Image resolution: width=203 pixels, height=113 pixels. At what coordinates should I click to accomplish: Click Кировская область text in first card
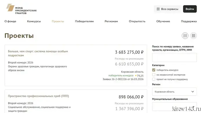pos(132,72)
